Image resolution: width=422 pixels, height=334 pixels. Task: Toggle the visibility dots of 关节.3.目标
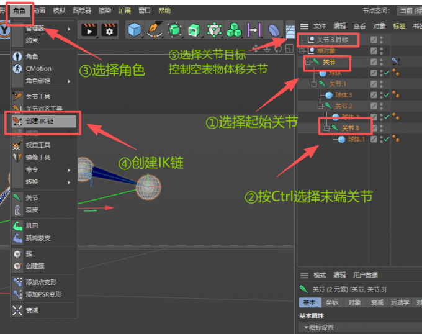382,40
